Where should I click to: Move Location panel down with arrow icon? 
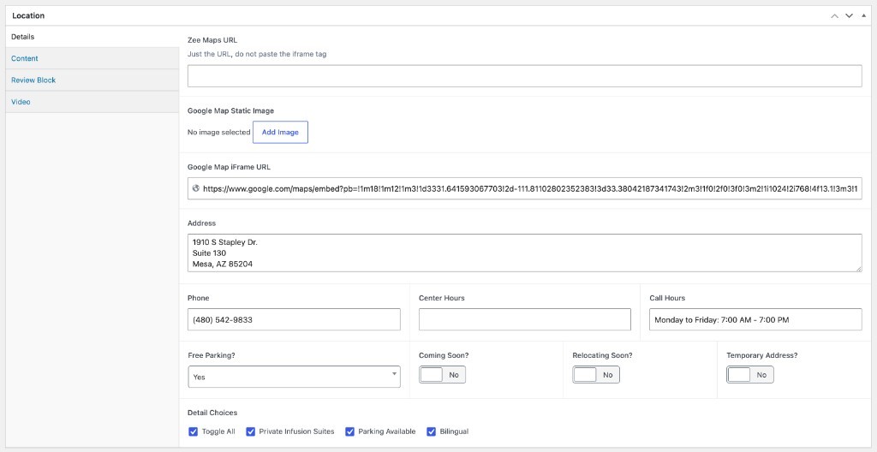coord(849,15)
